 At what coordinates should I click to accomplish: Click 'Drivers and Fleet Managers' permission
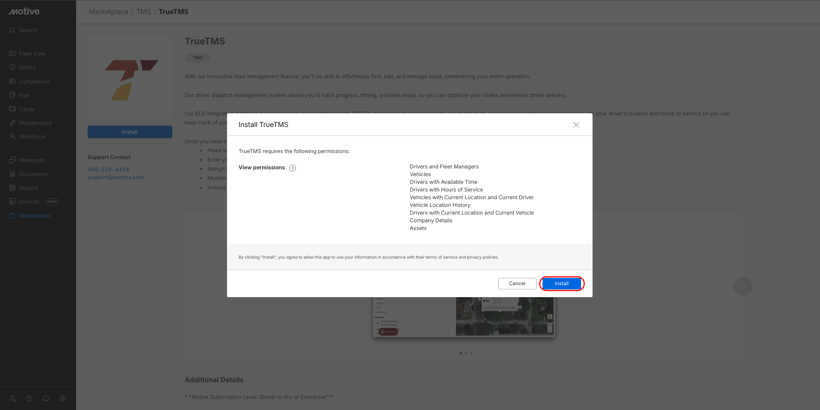[x=444, y=167]
